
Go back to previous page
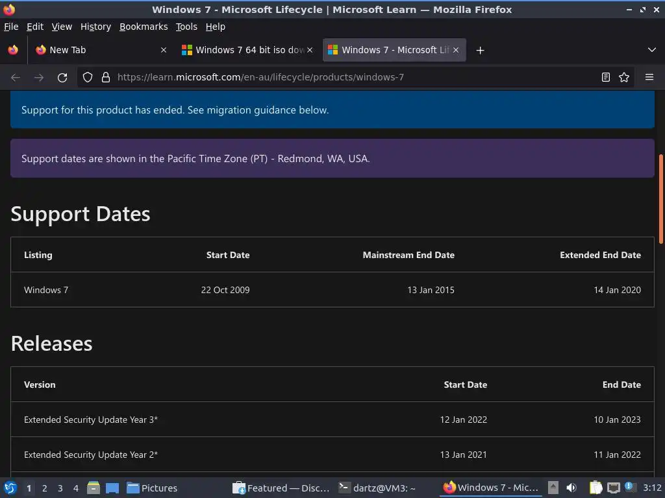tap(16, 78)
